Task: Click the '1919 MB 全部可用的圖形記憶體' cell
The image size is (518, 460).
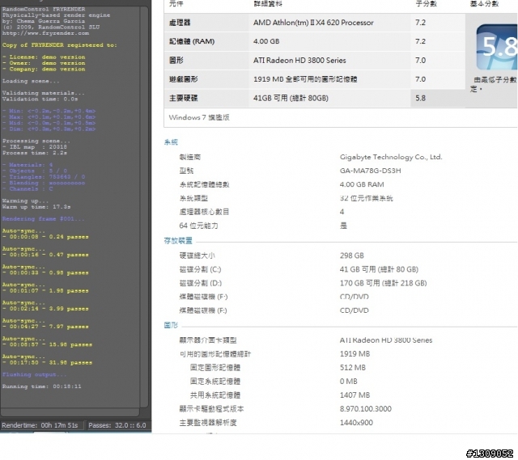Action: (x=305, y=79)
